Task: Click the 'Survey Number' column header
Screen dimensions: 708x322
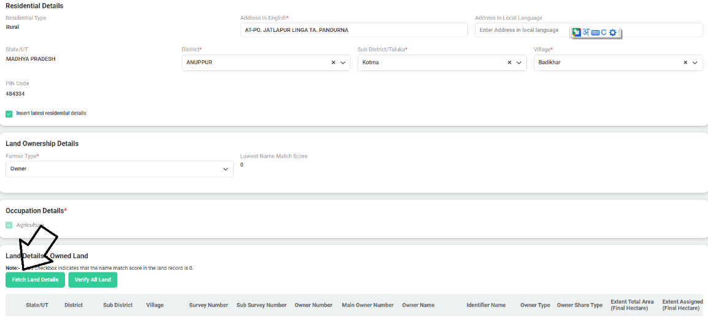Action: [209, 305]
